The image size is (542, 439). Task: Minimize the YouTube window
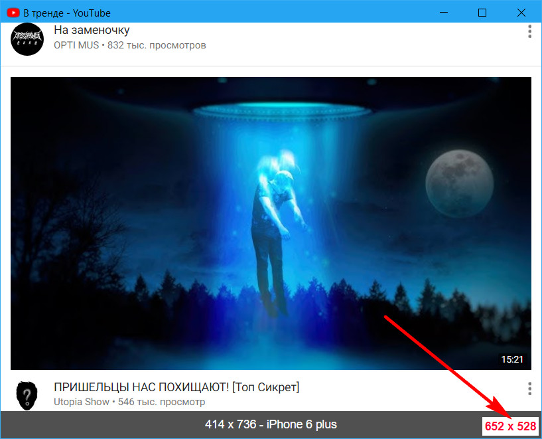point(444,13)
